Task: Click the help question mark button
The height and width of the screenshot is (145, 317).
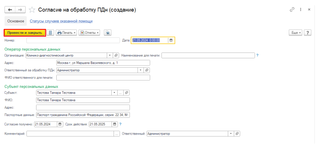Action: point(308,33)
